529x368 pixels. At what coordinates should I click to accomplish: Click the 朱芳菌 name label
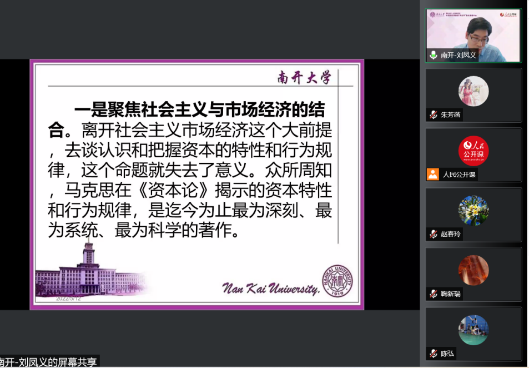tap(451, 115)
